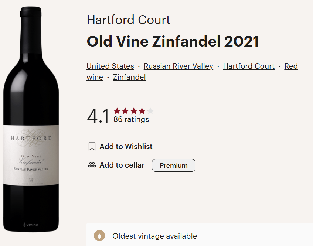
Task: Open the Zinfandel grape link
Action: click(x=129, y=77)
